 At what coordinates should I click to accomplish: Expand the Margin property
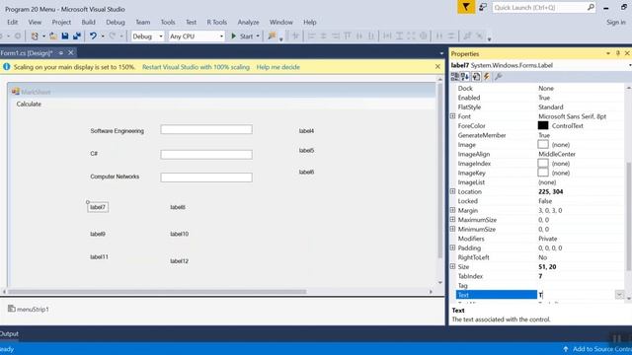[x=452, y=210]
